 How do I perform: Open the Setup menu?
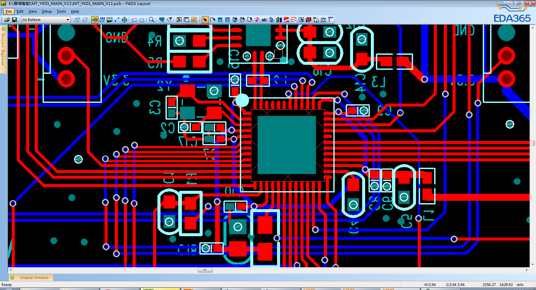coord(47,11)
